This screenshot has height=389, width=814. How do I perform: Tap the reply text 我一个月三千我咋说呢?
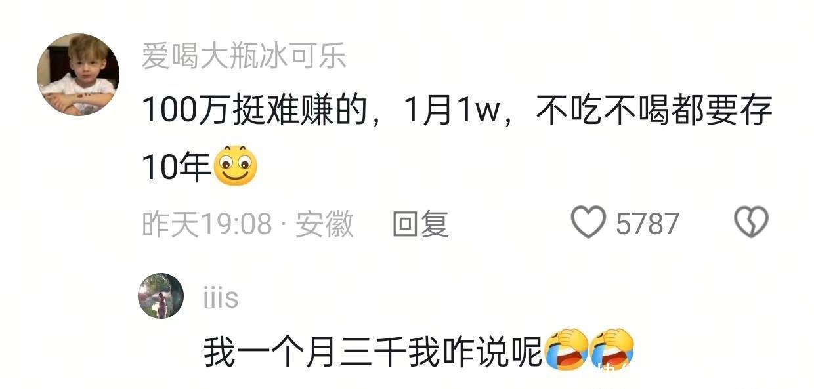coord(373,352)
